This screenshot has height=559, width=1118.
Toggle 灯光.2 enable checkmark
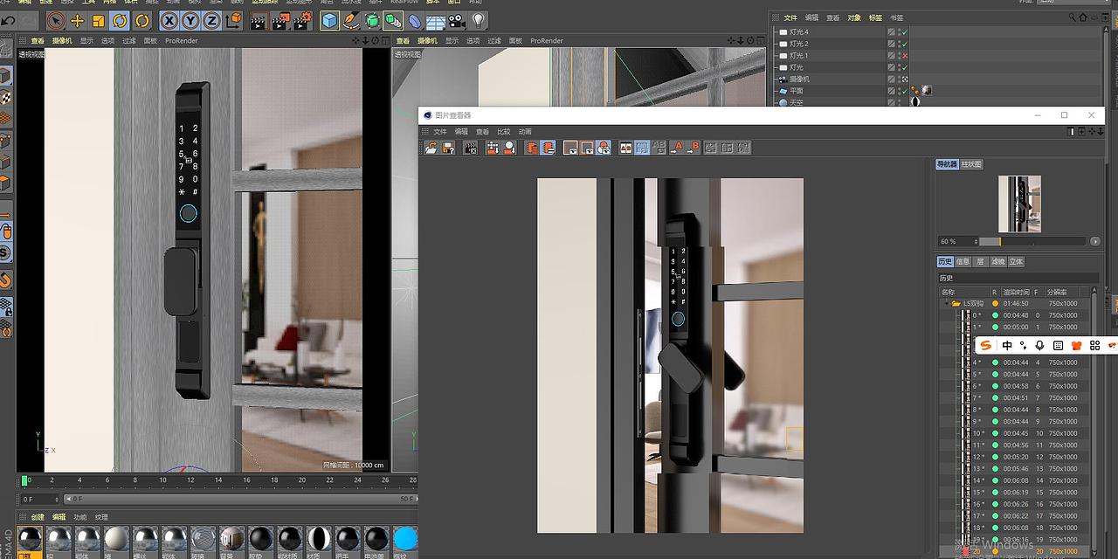pyautogui.click(x=905, y=44)
